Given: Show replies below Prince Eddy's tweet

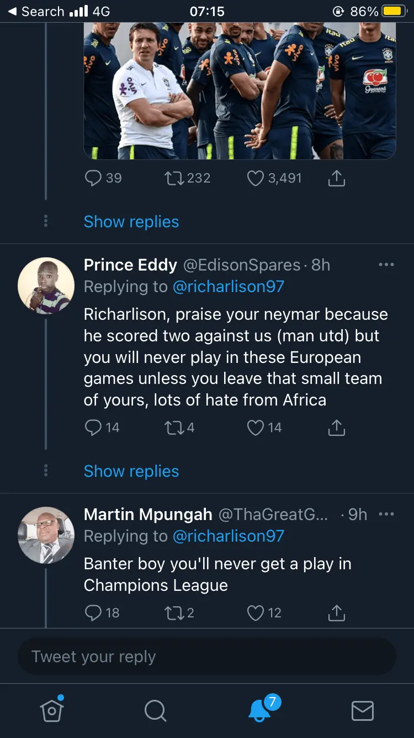Looking at the screenshot, I should (131, 471).
